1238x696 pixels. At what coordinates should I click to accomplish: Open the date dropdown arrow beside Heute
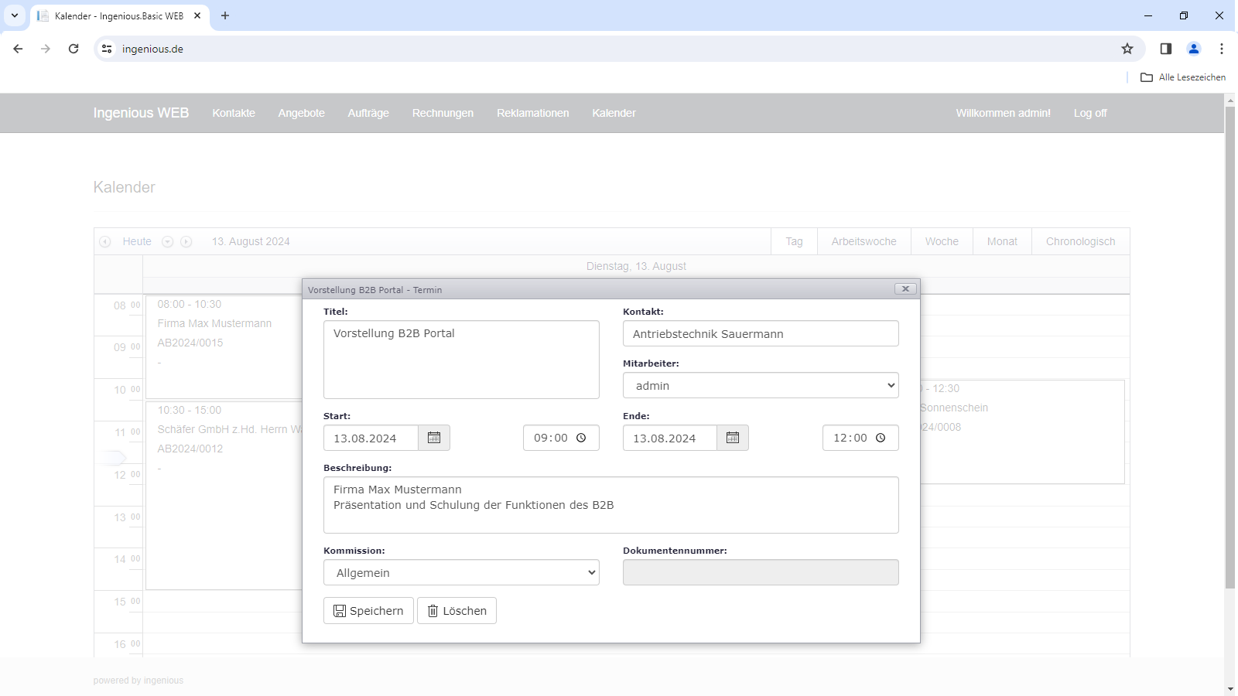(x=167, y=241)
